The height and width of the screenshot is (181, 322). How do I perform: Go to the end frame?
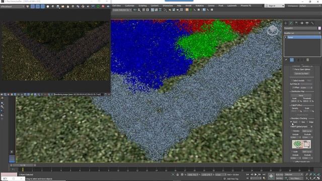(x=264, y=174)
